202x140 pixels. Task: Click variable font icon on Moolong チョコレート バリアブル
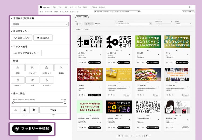97,122
